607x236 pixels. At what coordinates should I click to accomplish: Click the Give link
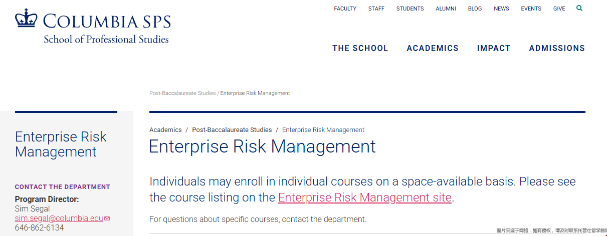(x=559, y=8)
